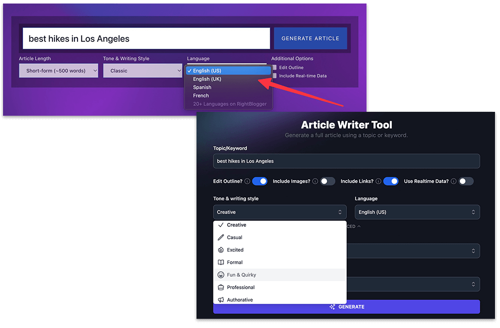
Task: Open the Article Length dropdown
Action: click(x=57, y=70)
